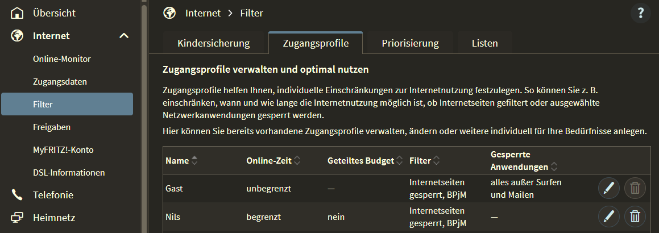
Task: Delete the Nils access profile
Action: pyautogui.click(x=635, y=217)
